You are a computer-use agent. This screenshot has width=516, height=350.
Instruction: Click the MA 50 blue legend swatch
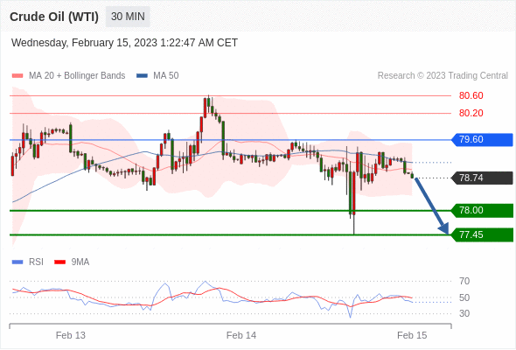[142, 76]
